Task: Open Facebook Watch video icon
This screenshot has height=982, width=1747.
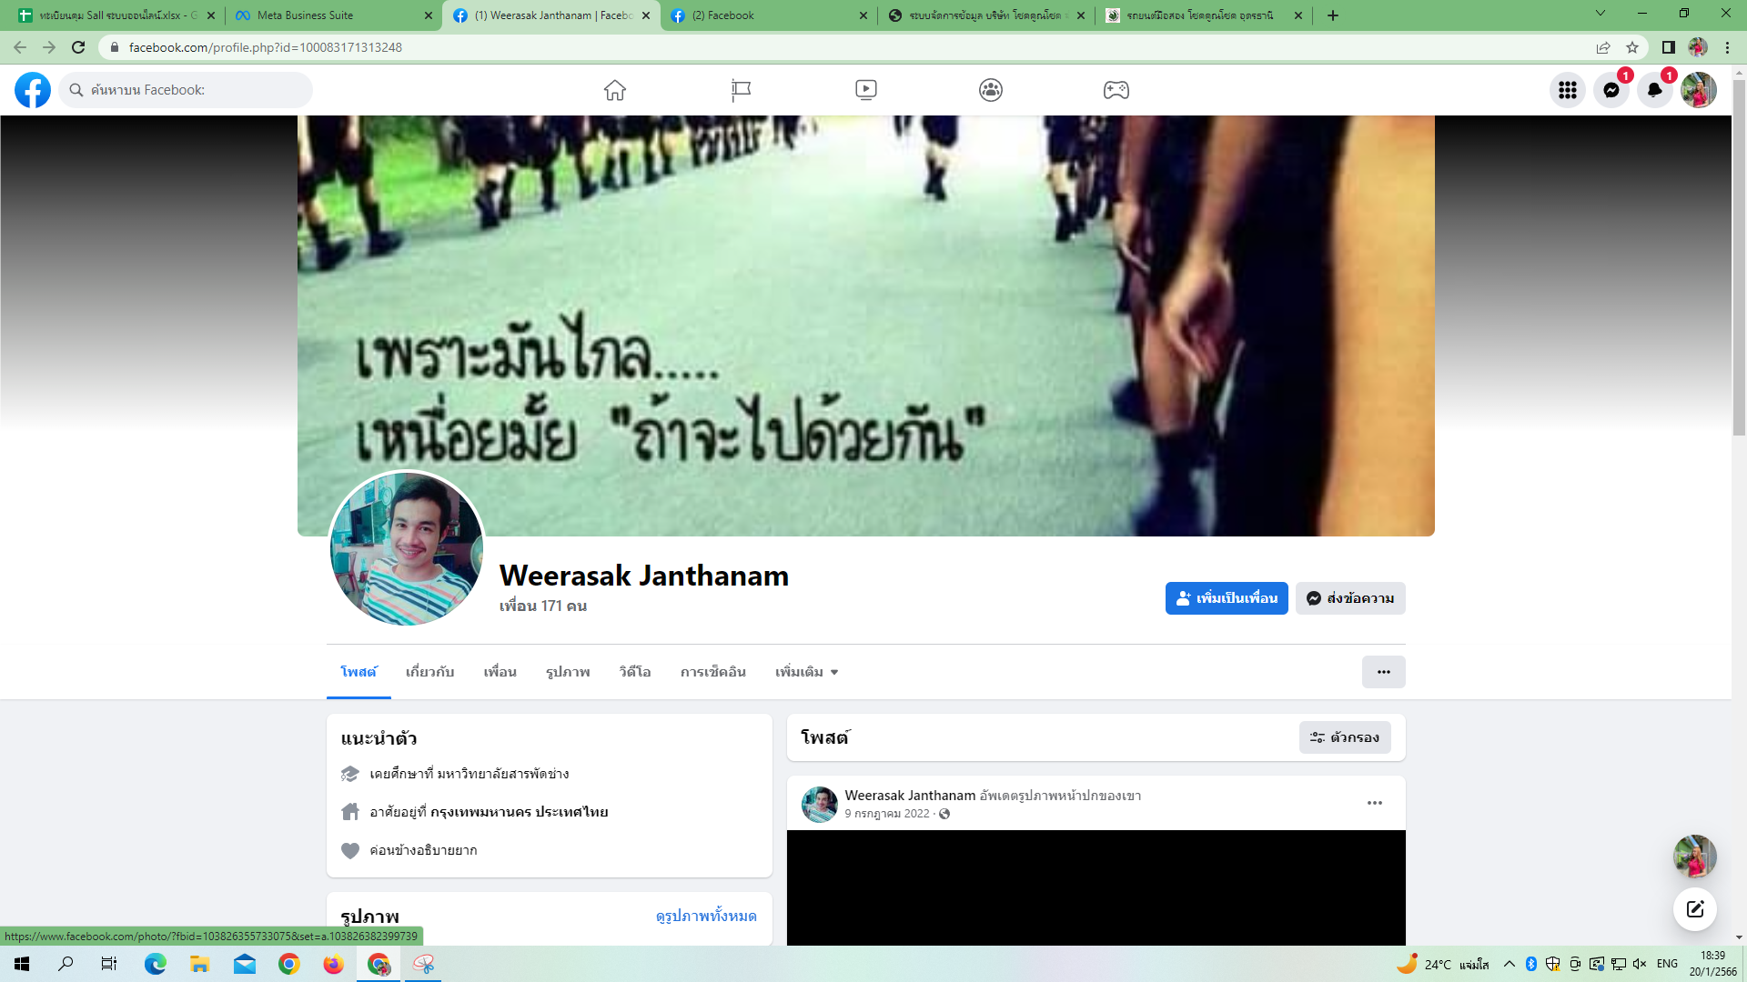Action: (866, 90)
